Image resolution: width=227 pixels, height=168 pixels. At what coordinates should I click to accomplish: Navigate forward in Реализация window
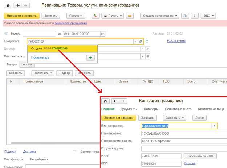tap(26, 5)
